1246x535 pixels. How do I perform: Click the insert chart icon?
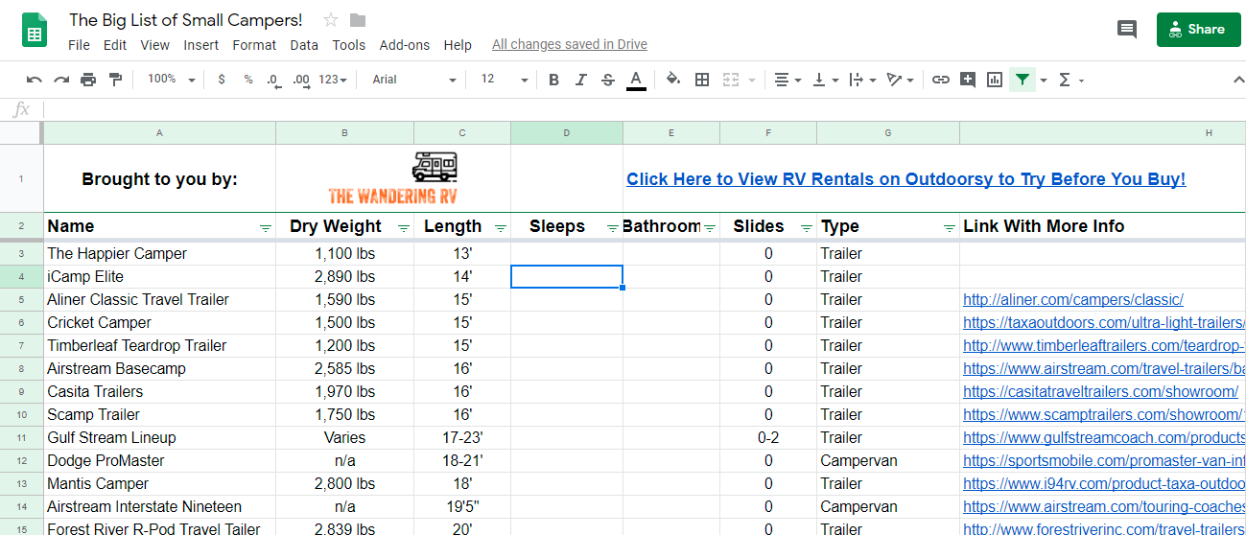995,80
